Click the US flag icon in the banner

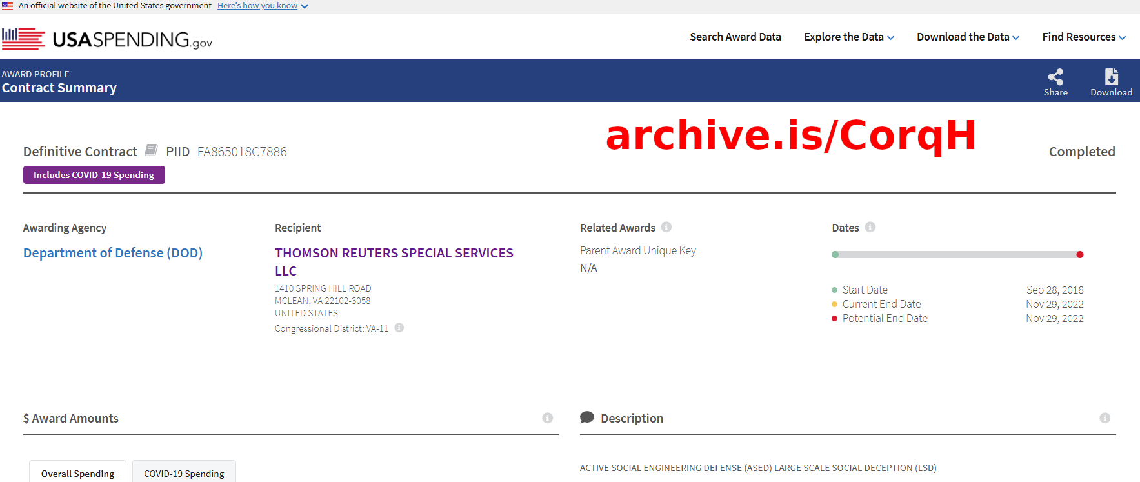pos(8,6)
